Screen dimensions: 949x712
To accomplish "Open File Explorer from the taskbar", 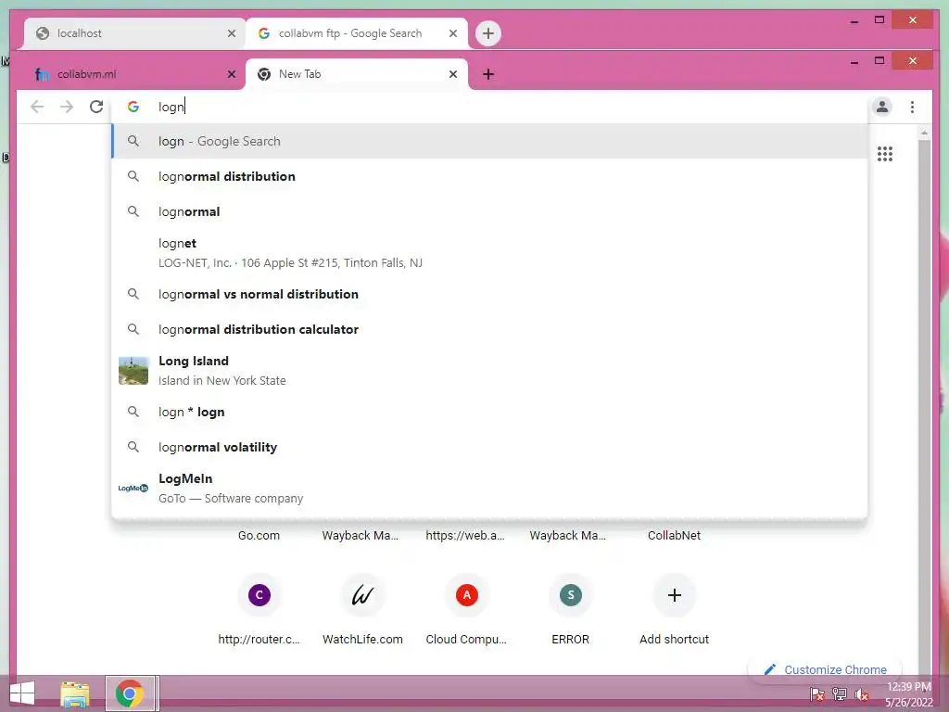I will point(75,693).
